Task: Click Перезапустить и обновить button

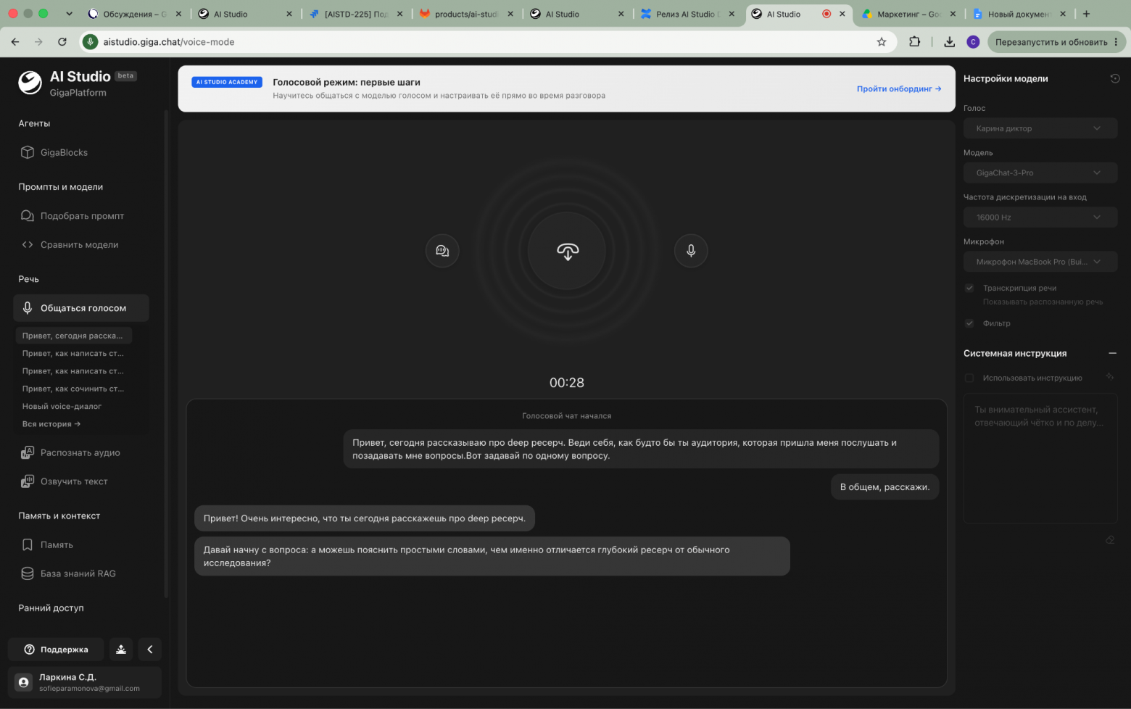Action: tap(1056, 42)
